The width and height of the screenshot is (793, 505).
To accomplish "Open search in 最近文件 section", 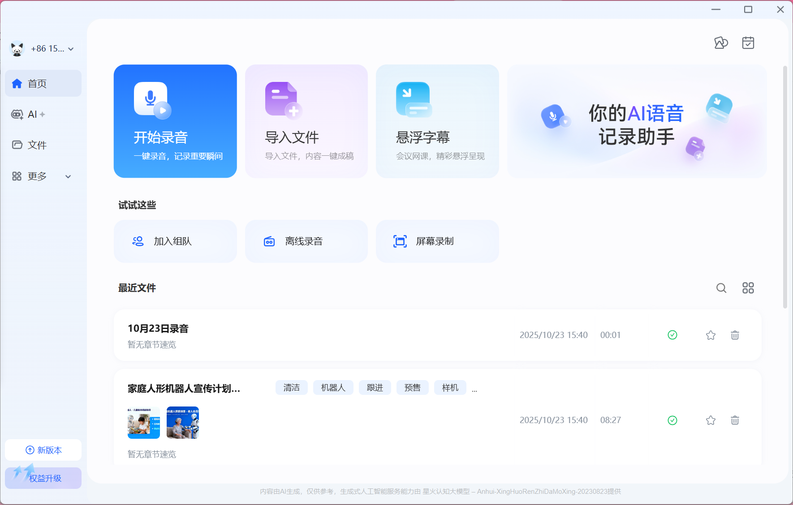I will point(721,288).
